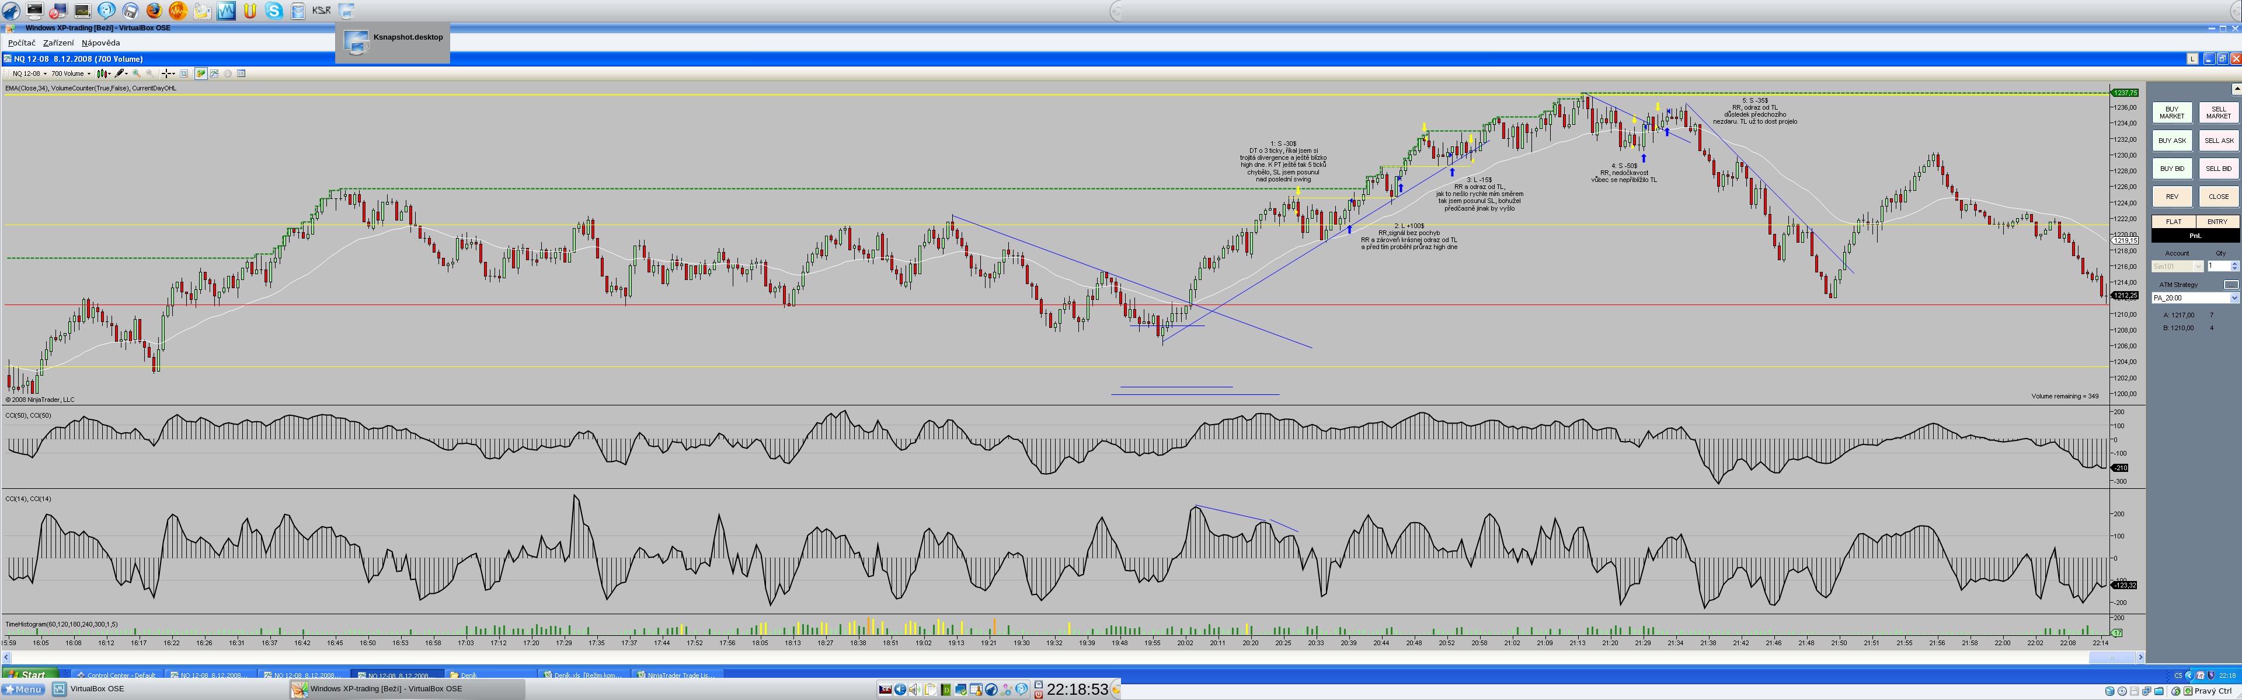
Task: Click the zoom in magnifier icon
Action: pos(137,74)
